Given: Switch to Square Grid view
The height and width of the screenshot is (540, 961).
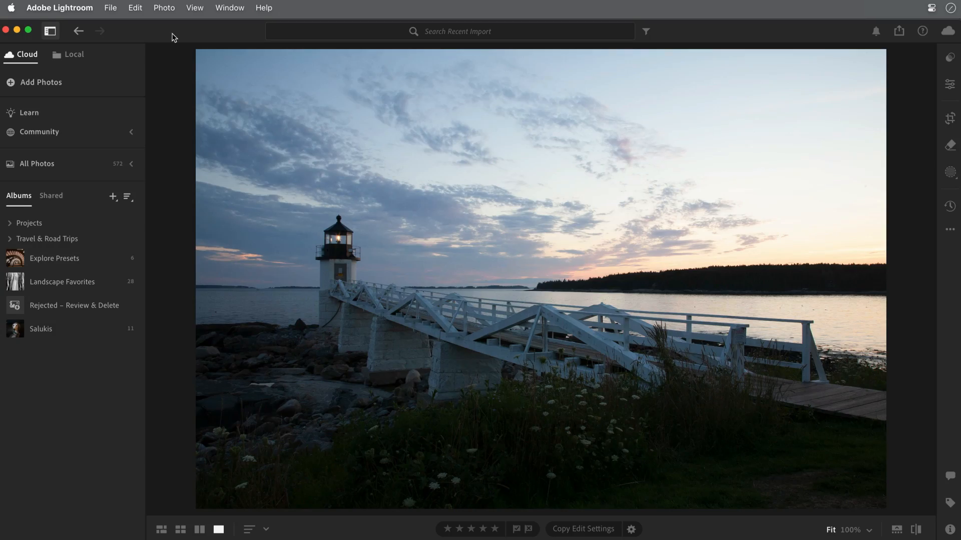Looking at the screenshot, I should tap(180, 529).
